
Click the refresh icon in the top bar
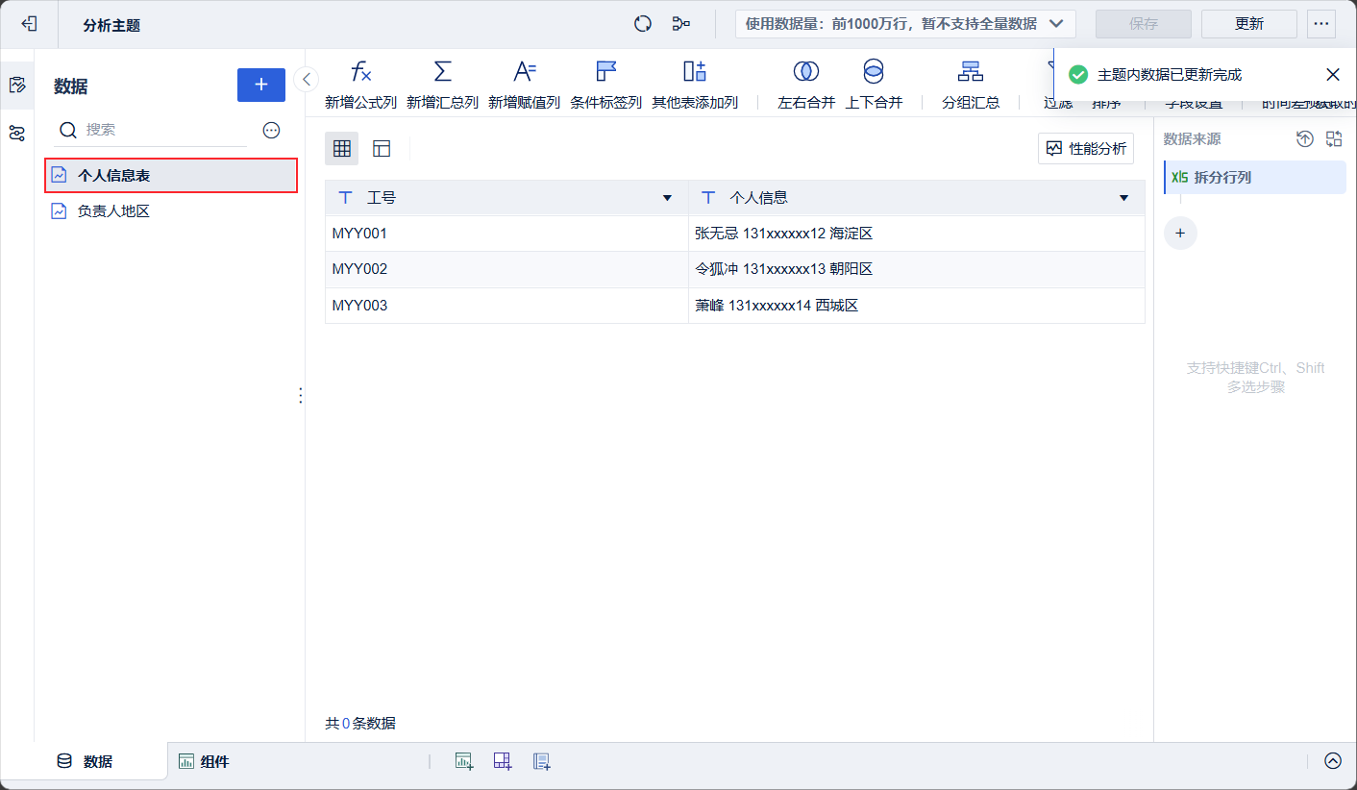pyautogui.click(x=642, y=23)
